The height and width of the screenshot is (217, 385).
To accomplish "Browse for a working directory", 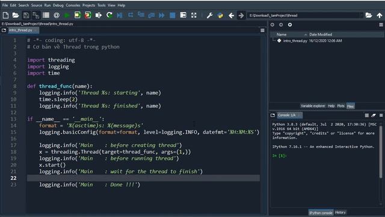I will (369, 15).
